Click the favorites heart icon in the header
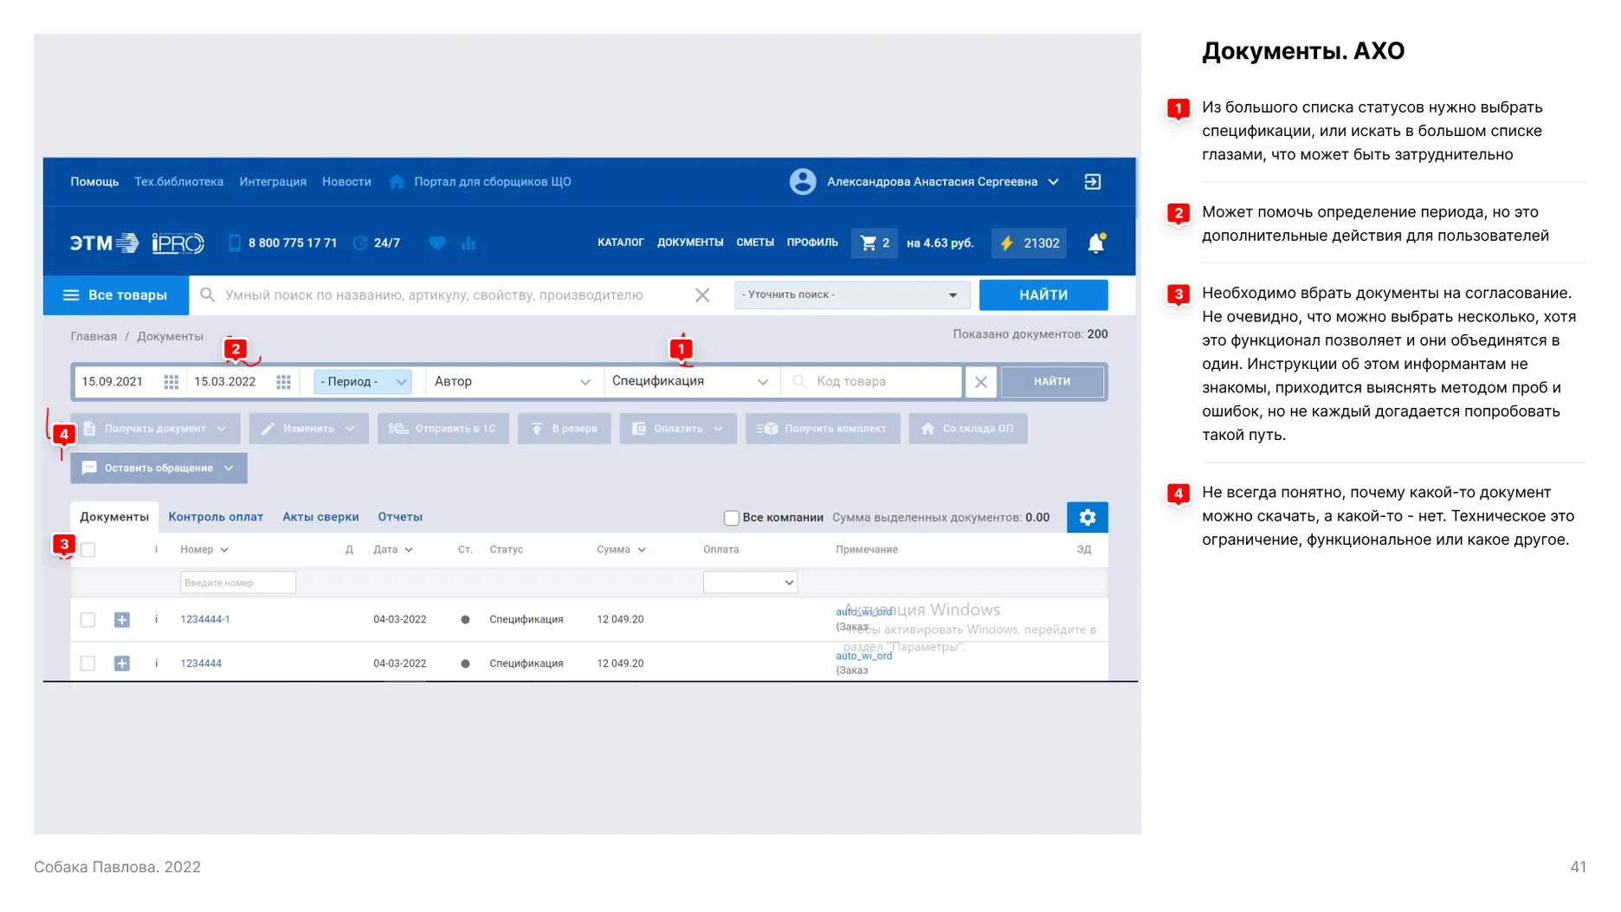 pyautogui.click(x=437, y=243)
